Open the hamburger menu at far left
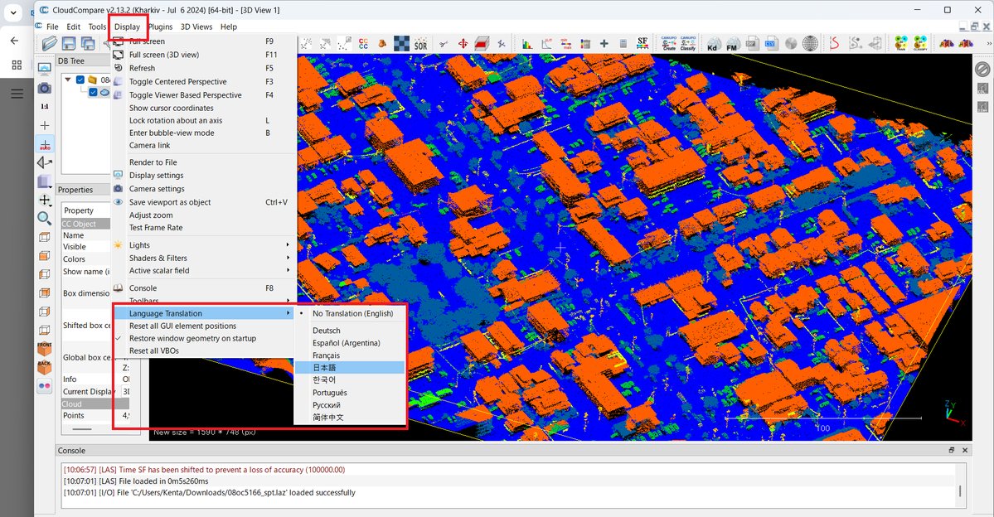 coord(17,94)
